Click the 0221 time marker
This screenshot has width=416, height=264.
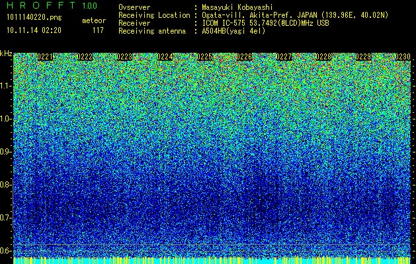(45, 57)
